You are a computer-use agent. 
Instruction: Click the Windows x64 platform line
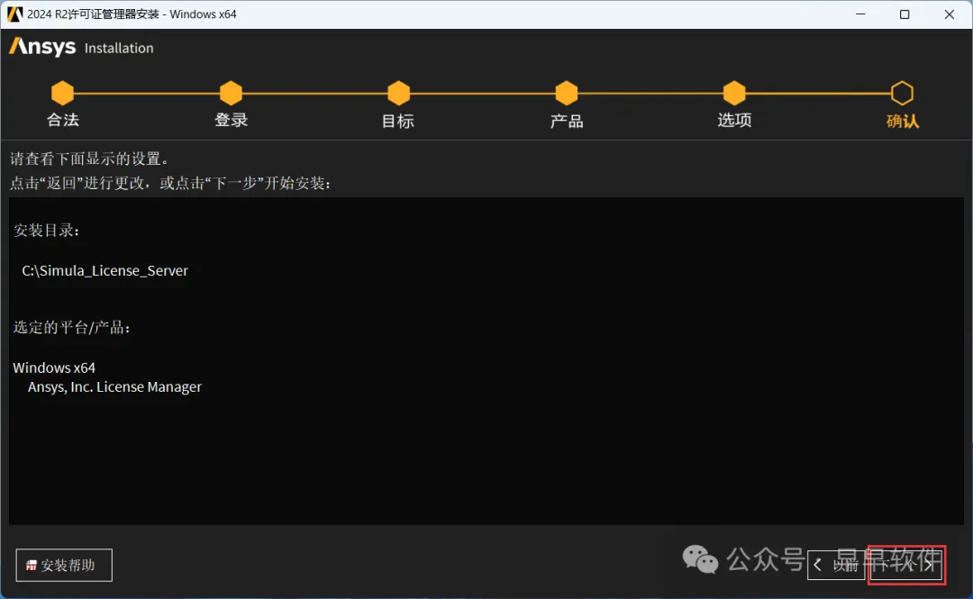tap(54, 368)
